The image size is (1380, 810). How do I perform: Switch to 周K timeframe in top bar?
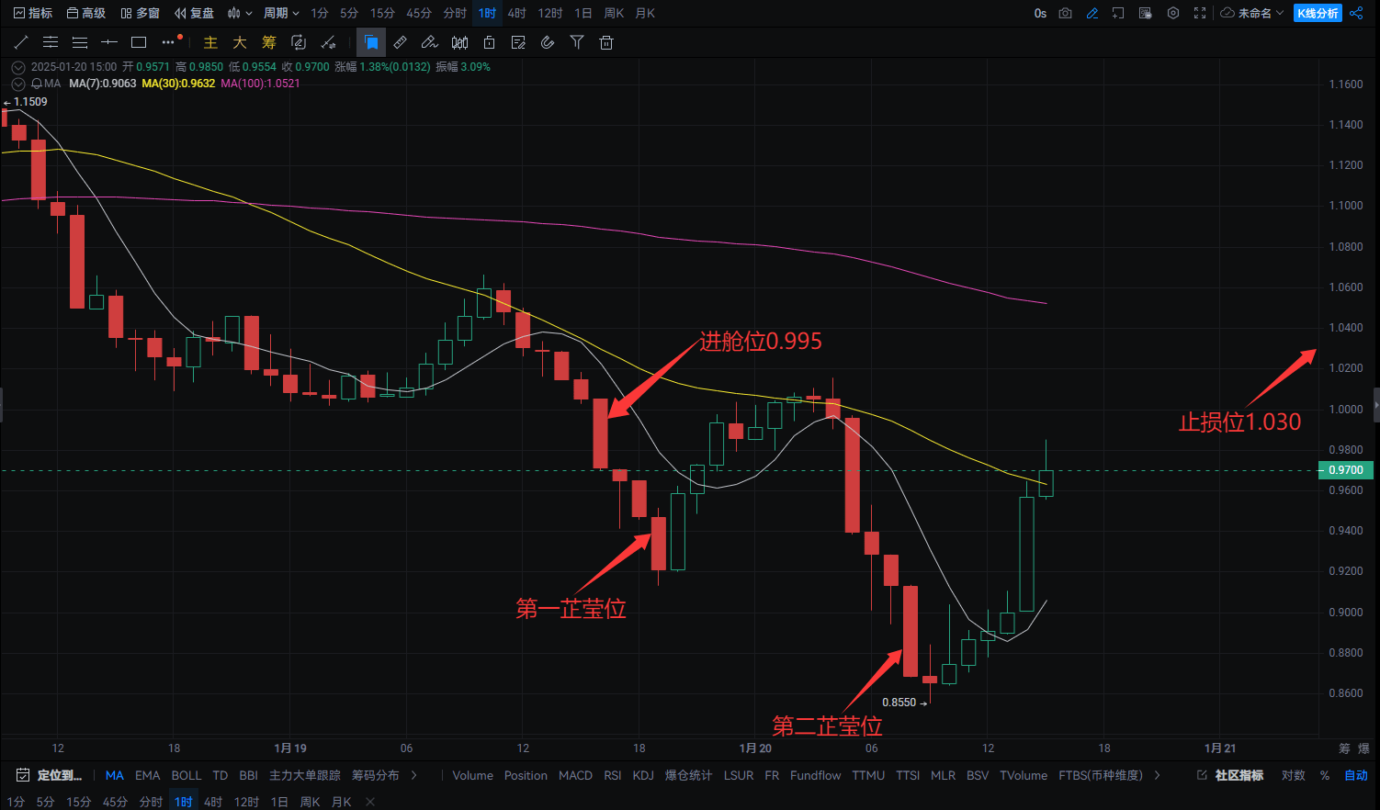[615, 13]
